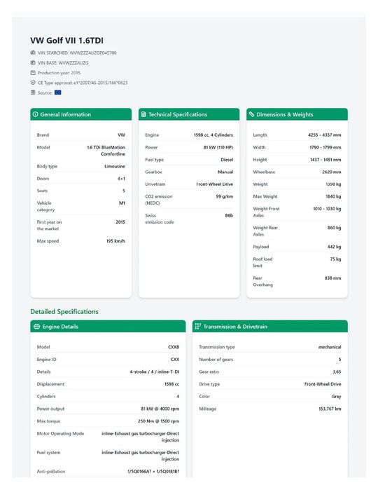
Task: Click the VW Golf VII 1.6TDI title
Action: [x=66, y=41]
